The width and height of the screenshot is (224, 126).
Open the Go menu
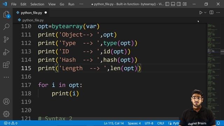coord(62,4)
